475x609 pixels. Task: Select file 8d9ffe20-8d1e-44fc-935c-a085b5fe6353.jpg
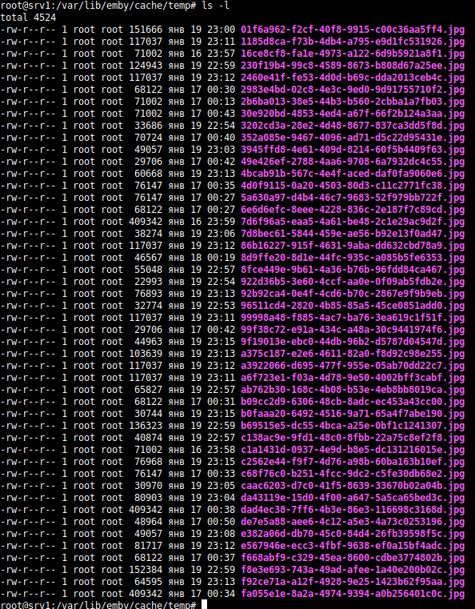pyautogui.click(x=353, y=258)
